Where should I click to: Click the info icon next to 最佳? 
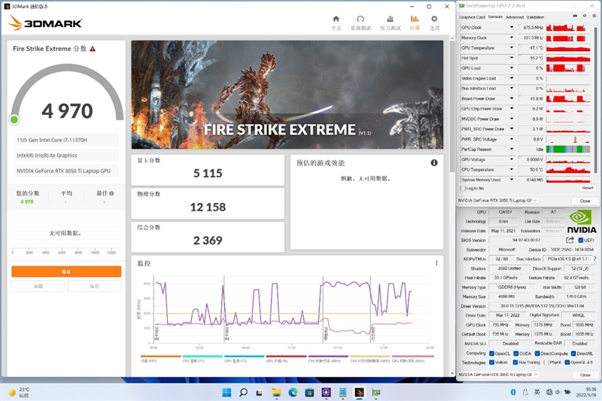pos(111,193)
